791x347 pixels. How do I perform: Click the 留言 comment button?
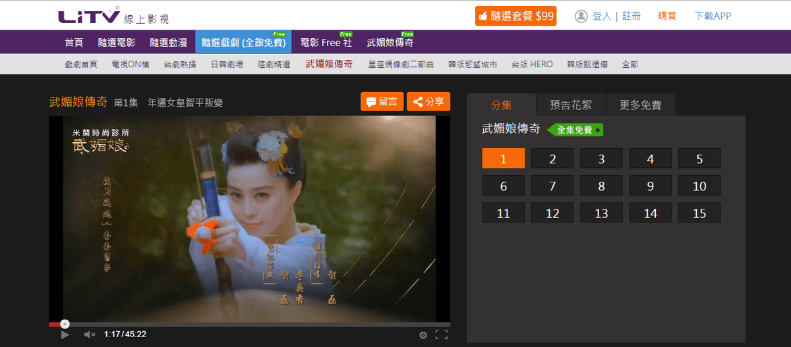(x=382, y=101)
